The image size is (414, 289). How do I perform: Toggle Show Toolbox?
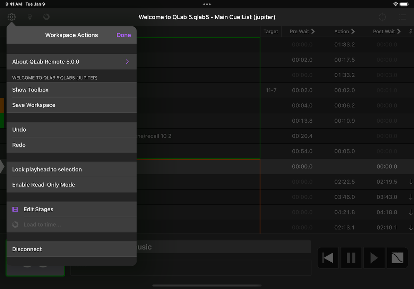[30, 89]
